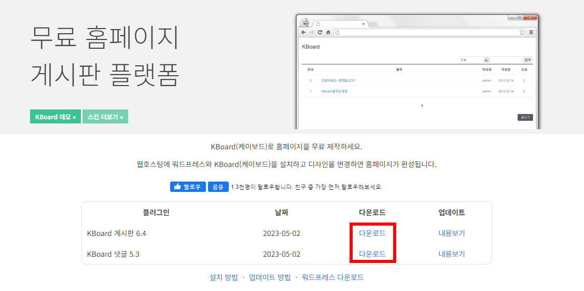This screenshot has height=291, width=584.
Task: Open the 전체 dropdown in KBoard preview
Action: tap(474, 60)
